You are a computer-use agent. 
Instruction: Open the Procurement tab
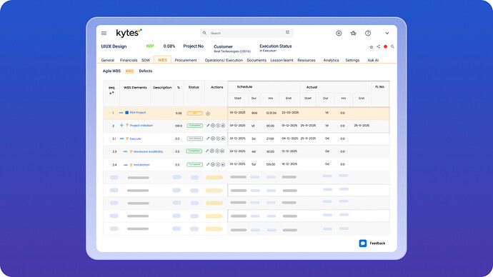coord(186,60)
